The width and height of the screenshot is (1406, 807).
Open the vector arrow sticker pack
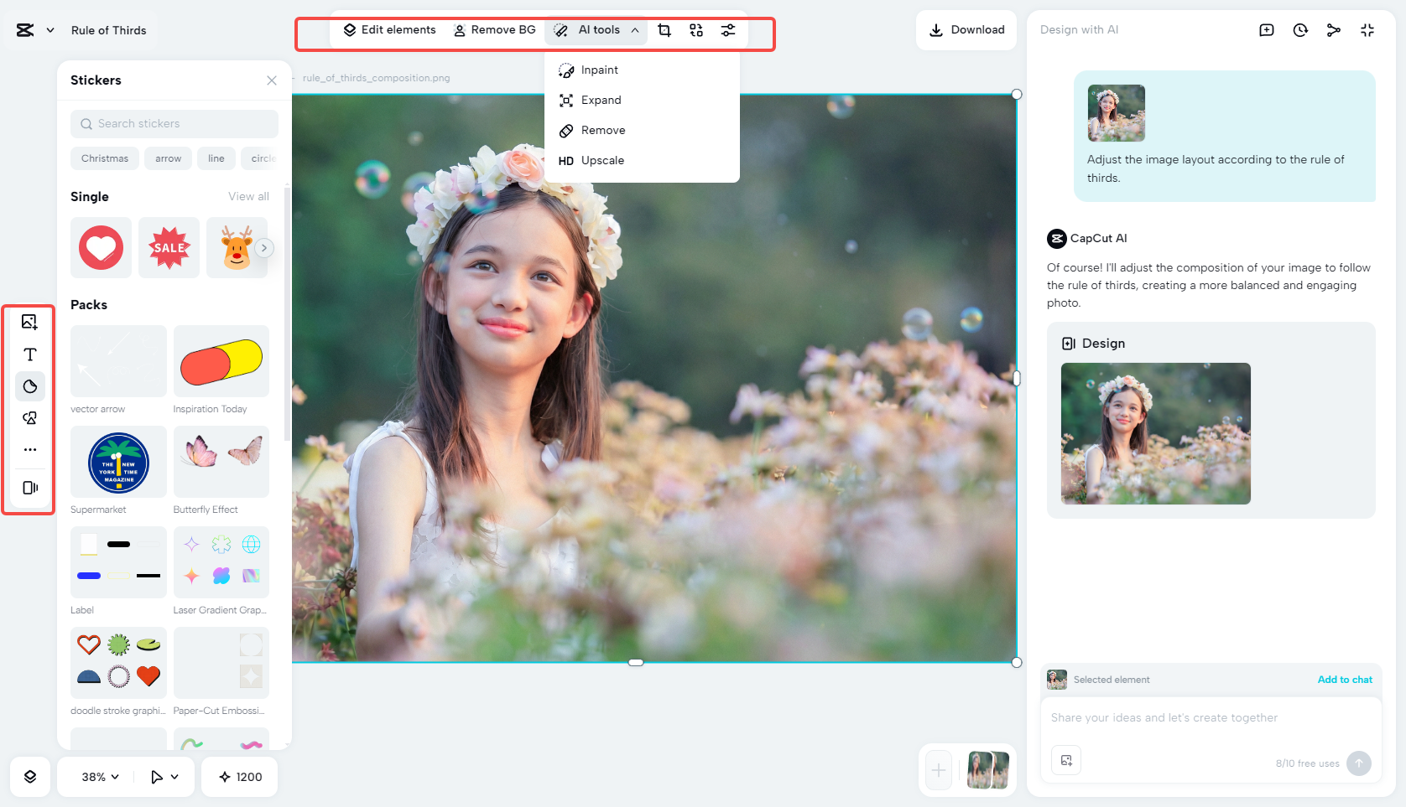point(118,361)
